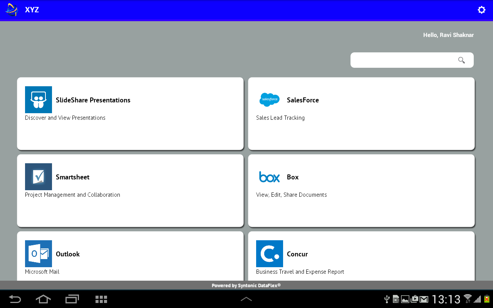Click the "Microsoft Mail" description
The width and height of the screenshot is (493, 308).
(42, 272)
